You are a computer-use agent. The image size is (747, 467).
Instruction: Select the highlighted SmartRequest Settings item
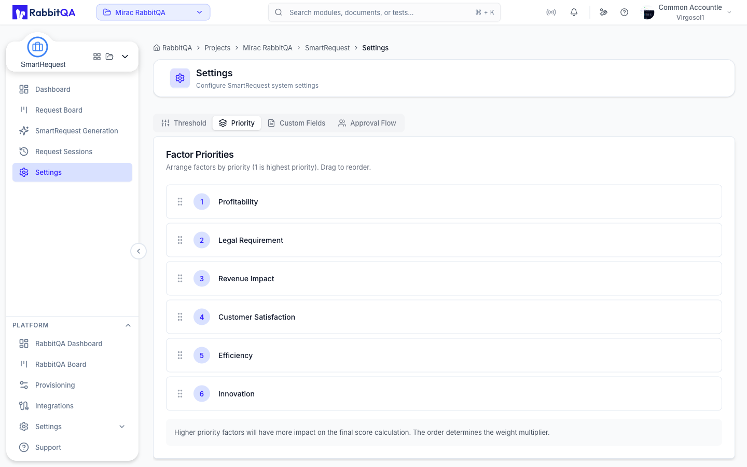point(72,172)
